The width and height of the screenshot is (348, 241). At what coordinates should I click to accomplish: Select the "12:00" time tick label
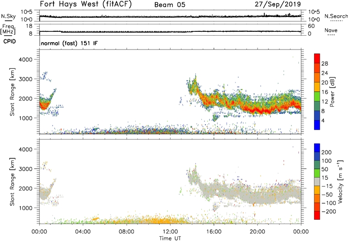[x=170, y=232]
